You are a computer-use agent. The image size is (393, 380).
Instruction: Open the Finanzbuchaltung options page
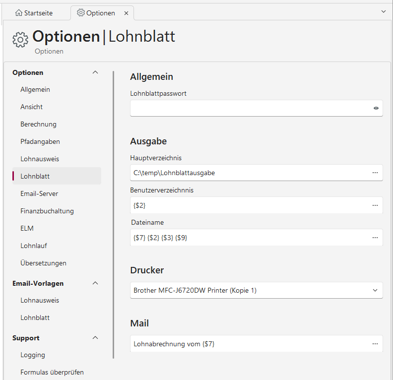pyautogui.click(x=47, y=211)
